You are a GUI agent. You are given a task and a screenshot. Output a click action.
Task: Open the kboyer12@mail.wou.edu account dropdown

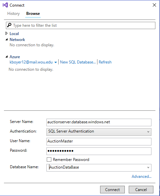[56, 62]
